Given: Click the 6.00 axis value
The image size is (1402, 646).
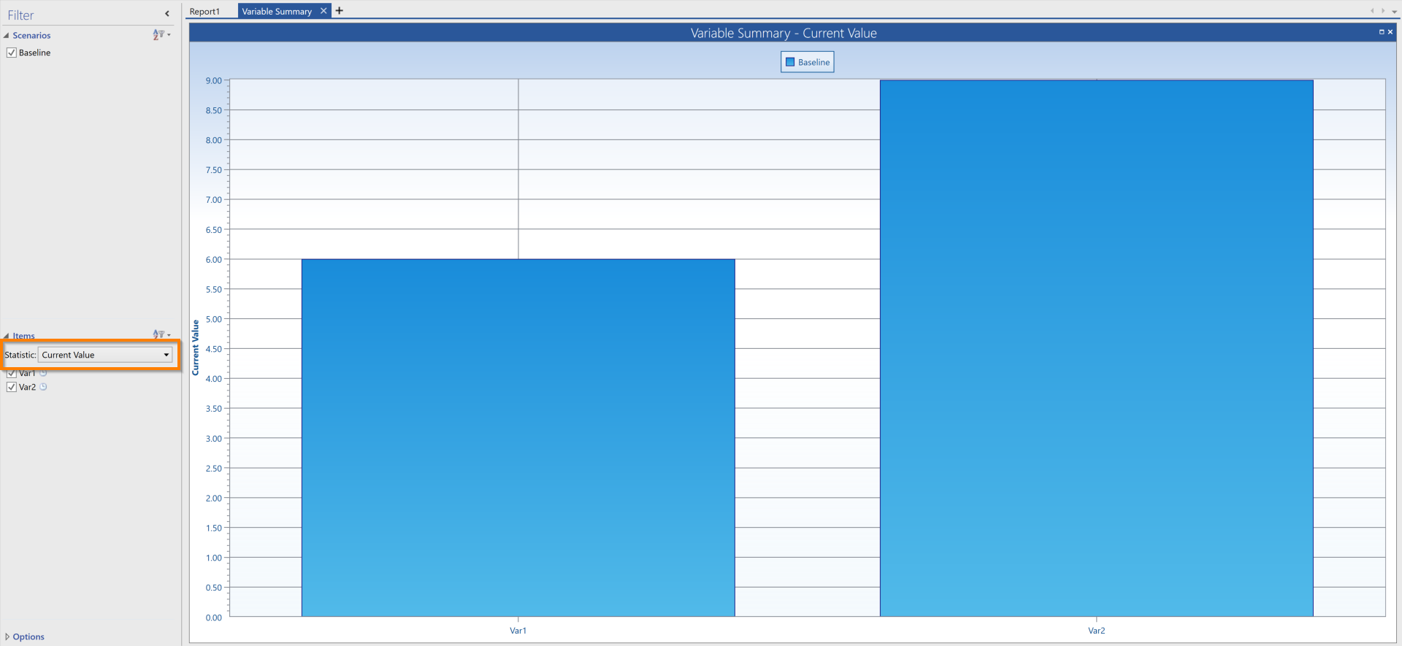Looking at the screenshot, I should 214,259.
